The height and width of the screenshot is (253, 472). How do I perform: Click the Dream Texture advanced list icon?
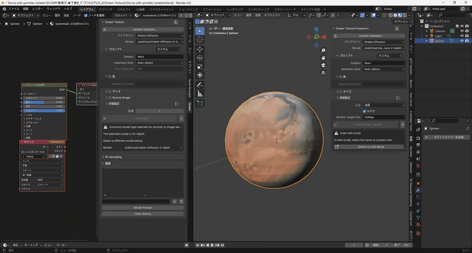(x=177, y=104)
